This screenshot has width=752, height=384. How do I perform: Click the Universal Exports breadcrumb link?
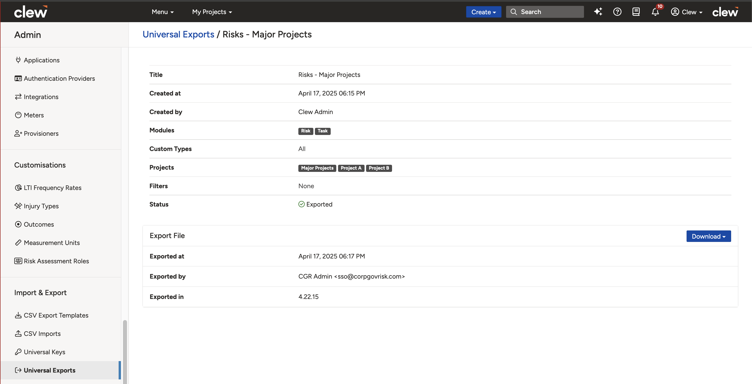[x=178, y=34]
